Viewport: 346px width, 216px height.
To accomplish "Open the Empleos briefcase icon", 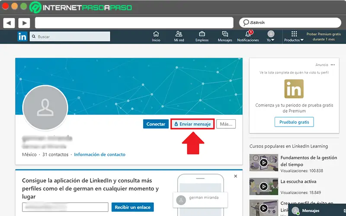I will (202, 36).
